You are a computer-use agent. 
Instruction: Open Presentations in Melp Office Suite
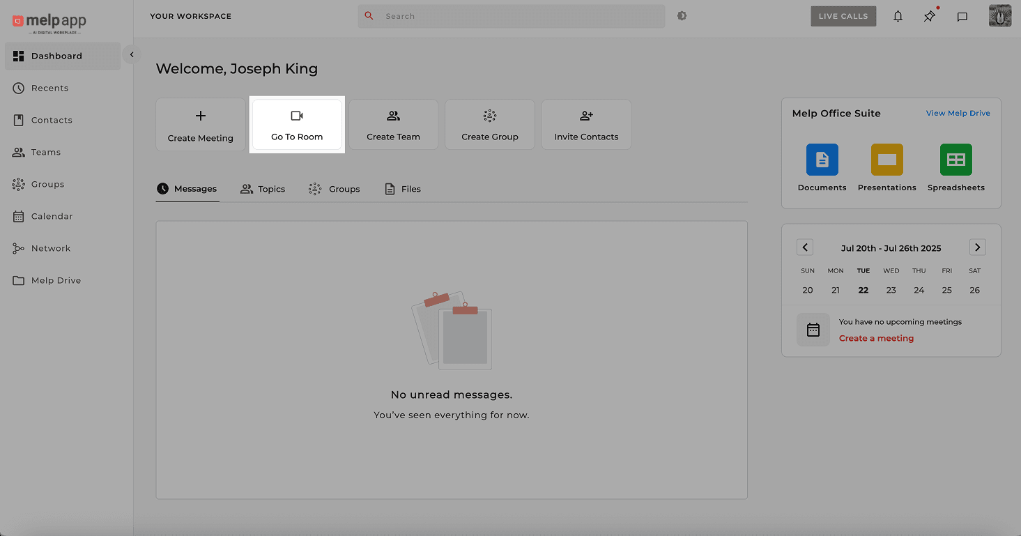(886, 160)
